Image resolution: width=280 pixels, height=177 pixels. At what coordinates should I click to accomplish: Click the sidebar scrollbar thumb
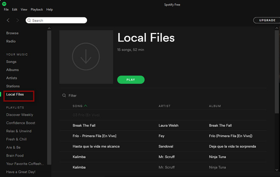[x=49, y=97]
